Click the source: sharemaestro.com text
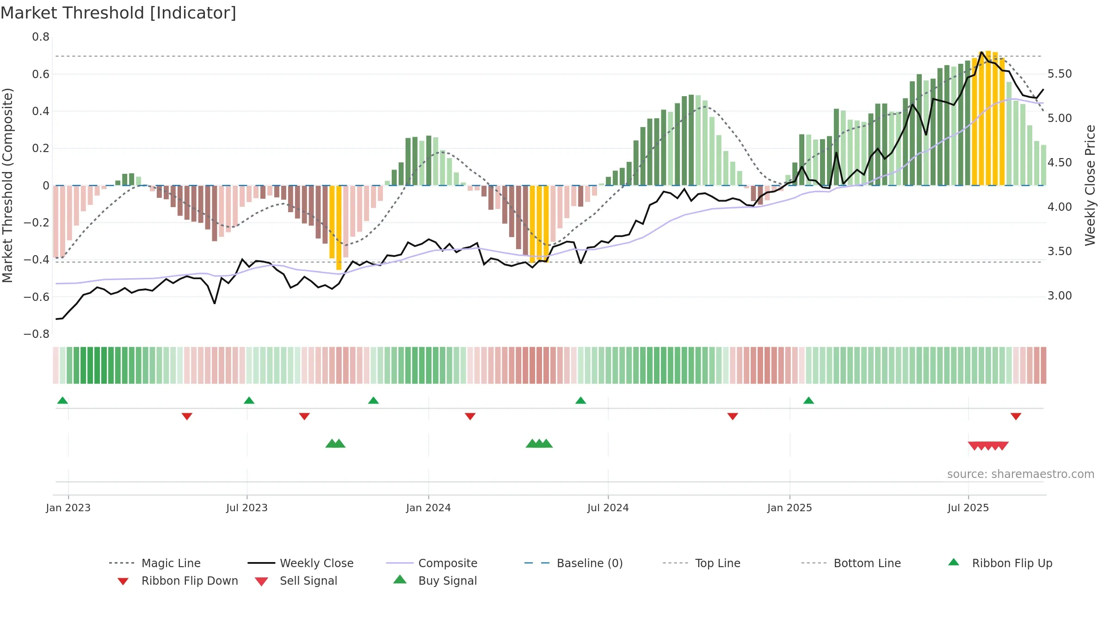Image resolution: width=1110 pixels, height=624 pixels. click(x=1021, y=474)
